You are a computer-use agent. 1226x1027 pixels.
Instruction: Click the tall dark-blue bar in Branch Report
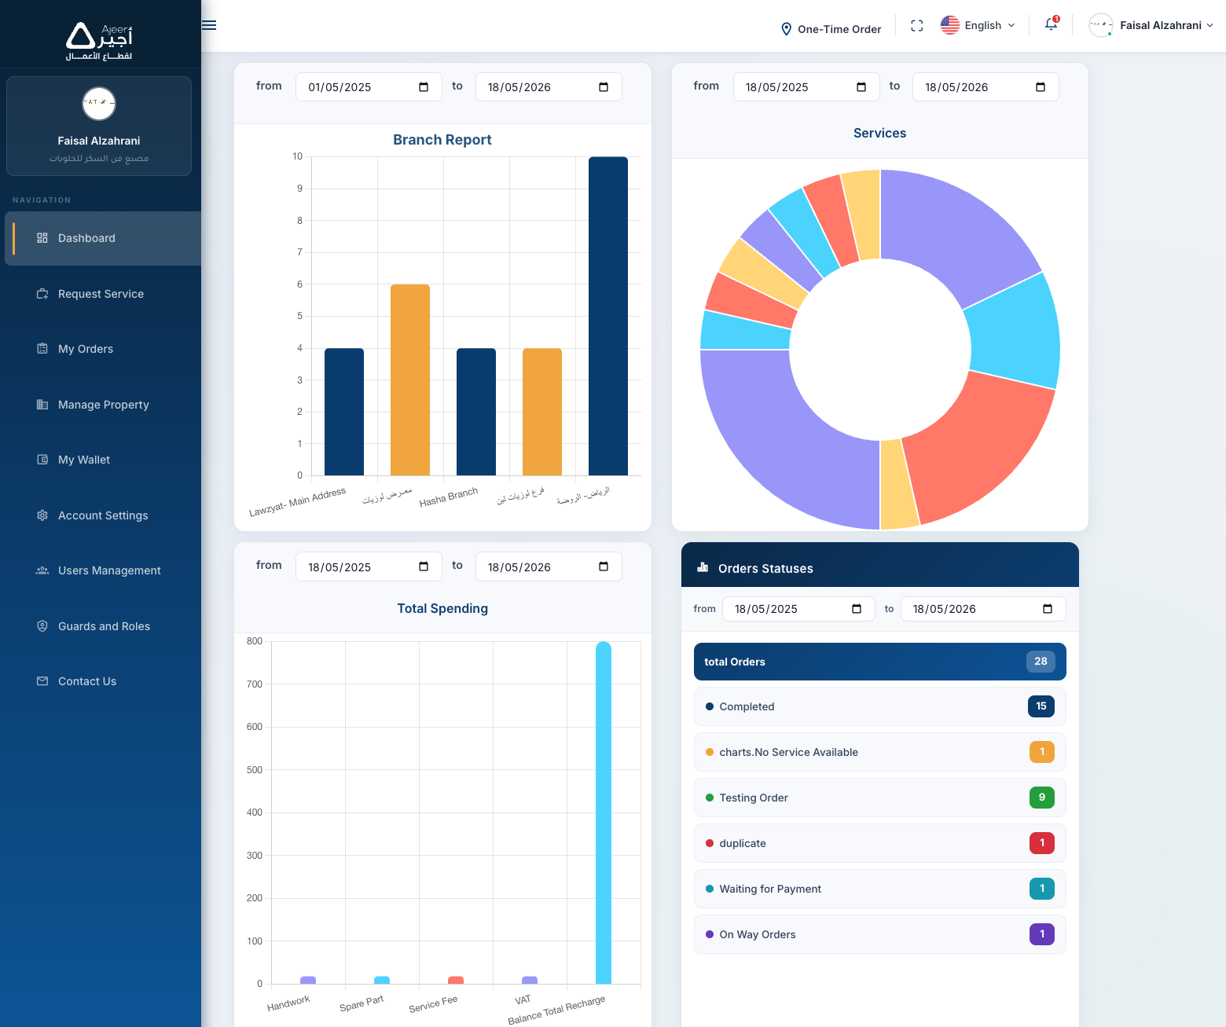[608, 316]
